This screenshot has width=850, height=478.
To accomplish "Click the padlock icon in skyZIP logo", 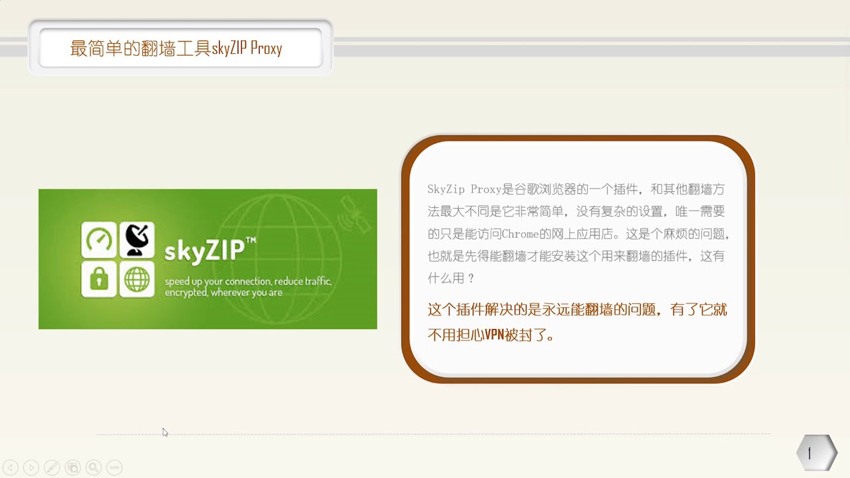I will click(99, 279).
